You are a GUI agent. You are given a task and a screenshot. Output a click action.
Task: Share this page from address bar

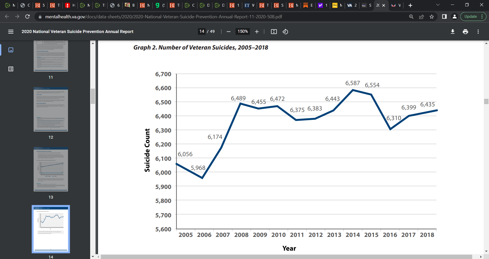point(422,17)
